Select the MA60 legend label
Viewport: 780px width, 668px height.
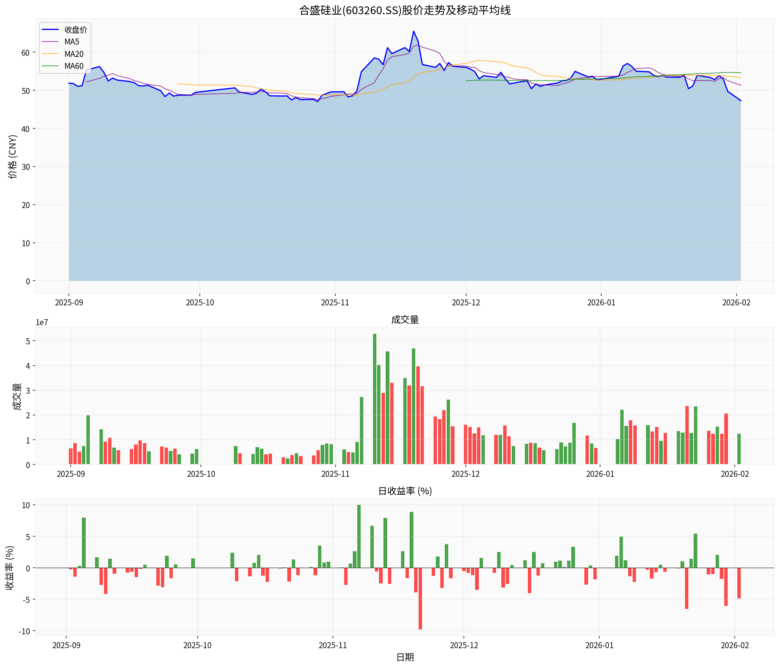[x=74, y=66]
